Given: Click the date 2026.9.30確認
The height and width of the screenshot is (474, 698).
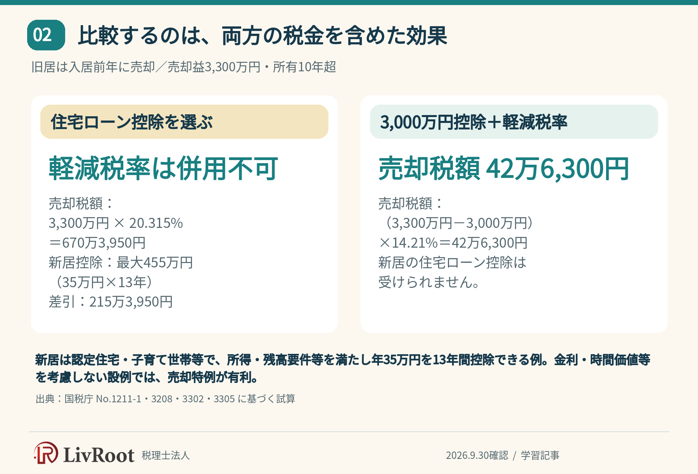Looking at the screenshot, I should click(477, 455).
